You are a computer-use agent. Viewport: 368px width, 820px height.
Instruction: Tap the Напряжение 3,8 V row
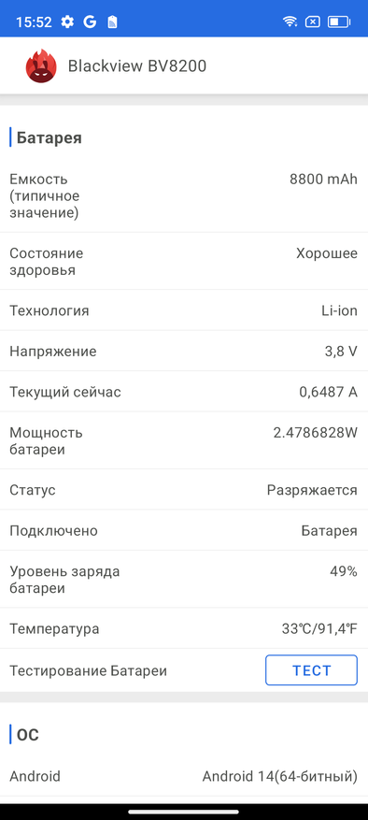click(x=184, y=351)
